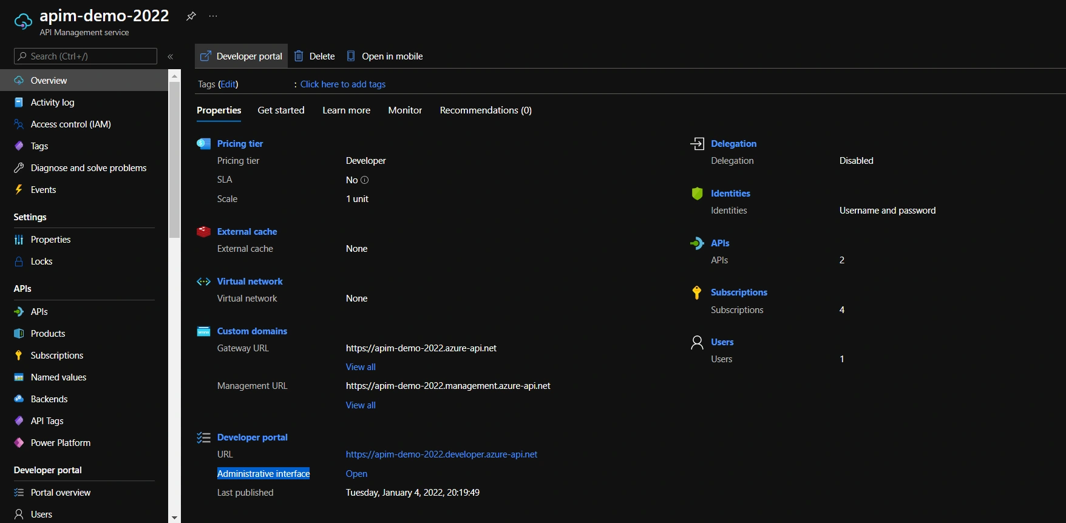Click the Gateway URL value text
The height and width of the screenshot is (523, 1066).
click(x=421, y=348)
